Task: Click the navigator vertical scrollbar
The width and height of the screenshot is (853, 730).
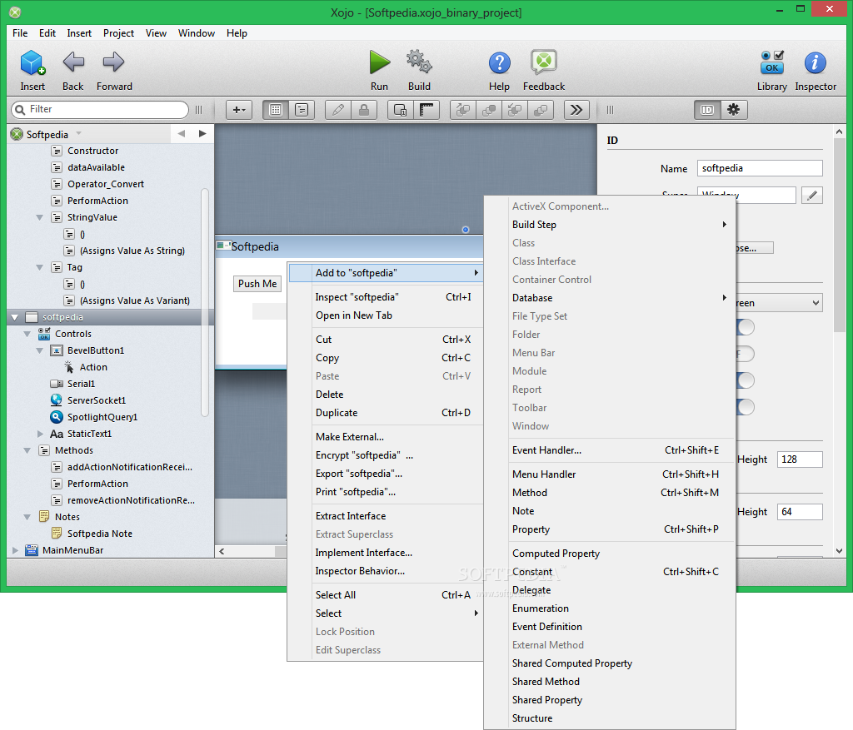Action: (205, 301)
